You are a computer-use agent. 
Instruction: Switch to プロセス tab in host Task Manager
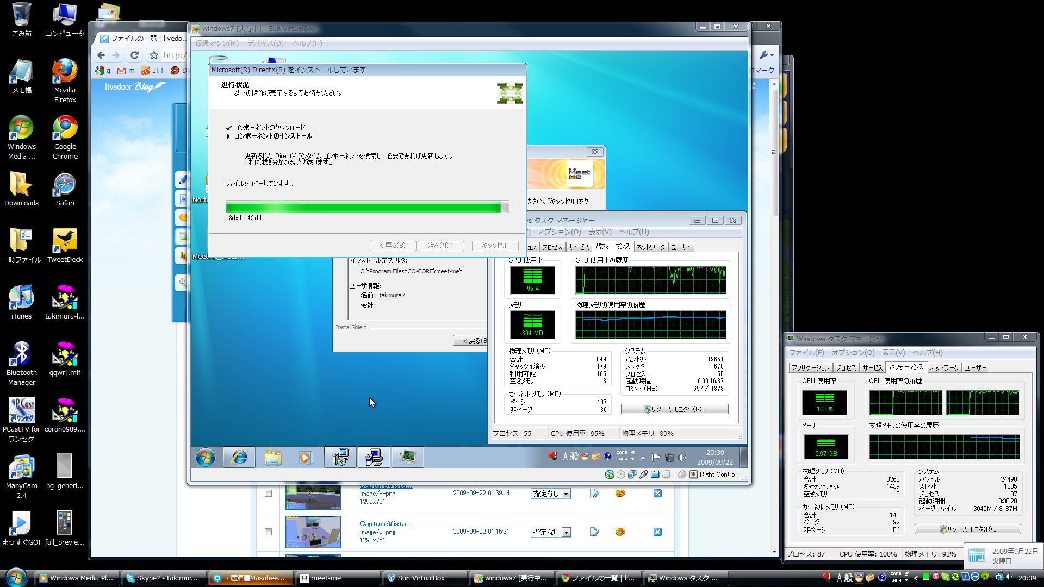tap(846, 368)
